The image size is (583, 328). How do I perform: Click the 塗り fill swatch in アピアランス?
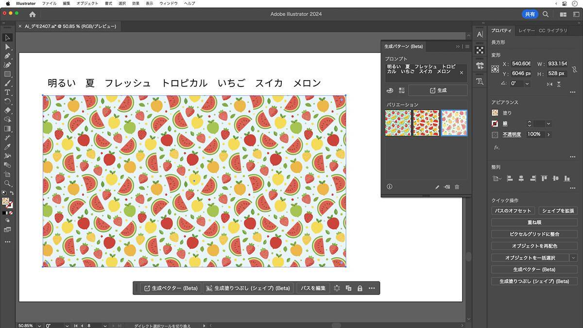[495, 113]
